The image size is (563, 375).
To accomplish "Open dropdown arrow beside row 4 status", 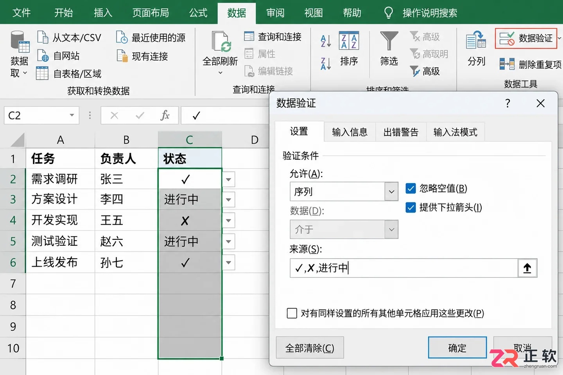I will click(x=229, y=221).
